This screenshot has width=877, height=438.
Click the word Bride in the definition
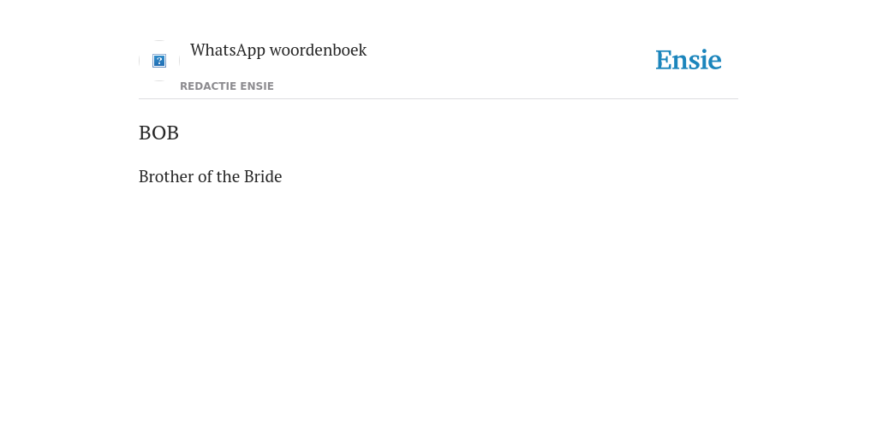point(263,176)
